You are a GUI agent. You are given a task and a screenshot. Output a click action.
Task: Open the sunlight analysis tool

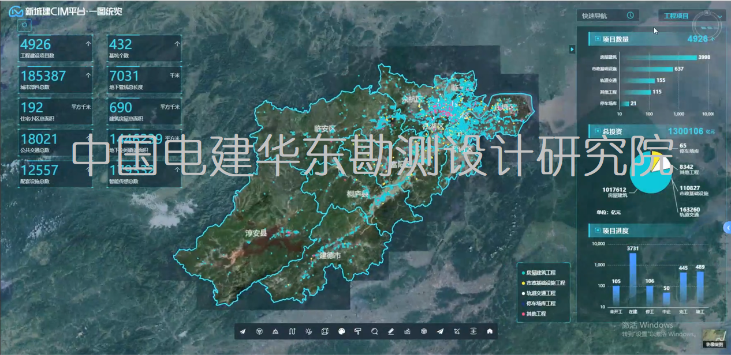308,331
